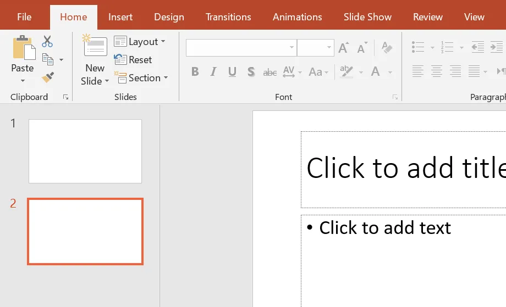Image resolution: width=506 pixels, height=307 pixels.
Task: Click the Decrease Font Size icon
Action: pos(362,48)
